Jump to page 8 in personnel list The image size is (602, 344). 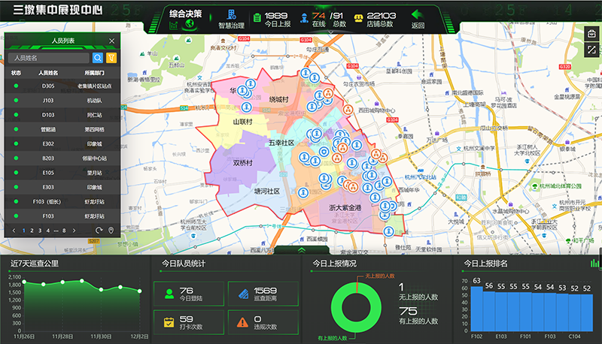click(x=64, y=230)
